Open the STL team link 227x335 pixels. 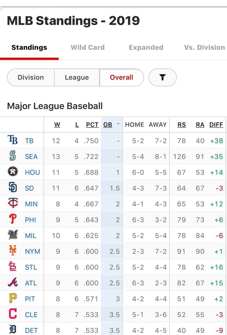pyautogui.click(x=31, y=267)
